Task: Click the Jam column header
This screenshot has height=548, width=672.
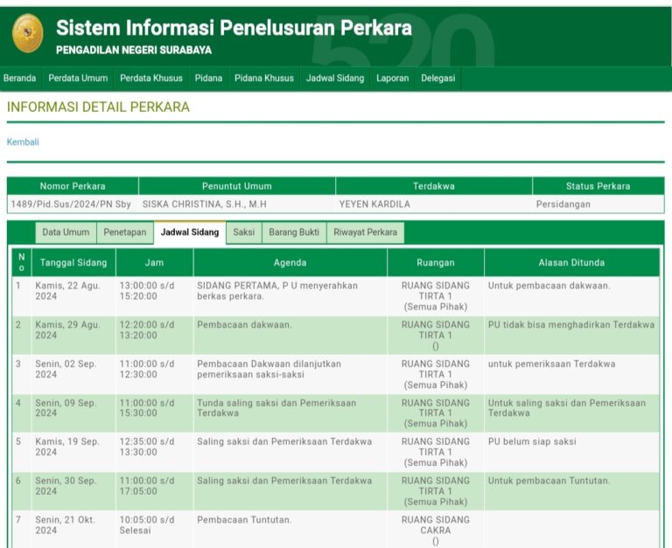Action: coord(154,263)
